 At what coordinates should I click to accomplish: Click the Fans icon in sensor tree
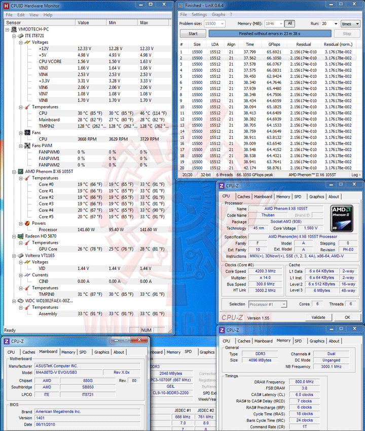click(x=27, y=133)
